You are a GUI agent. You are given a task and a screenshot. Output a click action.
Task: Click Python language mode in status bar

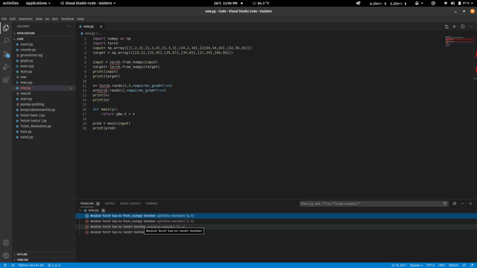pos(453,265)
